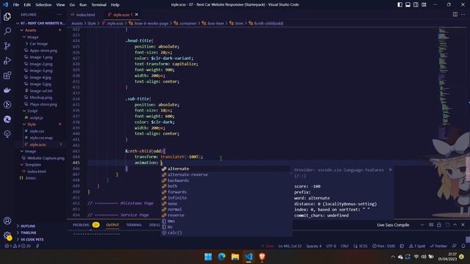Open the Accounts icon in activity bar
Screen dimensions: 470x264
(7, 221)
